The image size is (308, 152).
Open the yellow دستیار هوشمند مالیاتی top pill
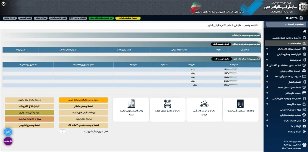point(128,18)
